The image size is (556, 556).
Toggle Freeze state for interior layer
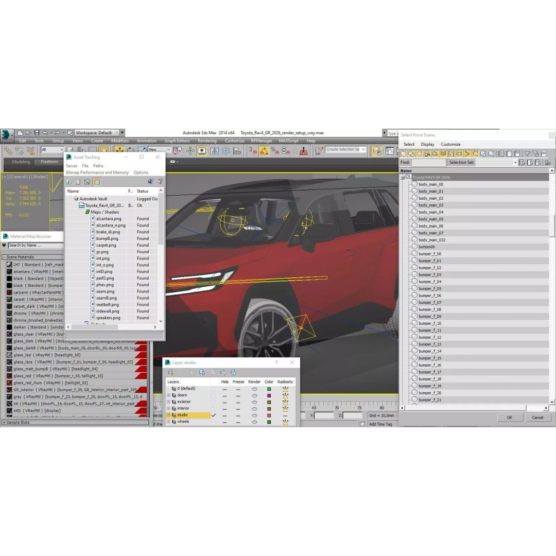(x=238, y=408)
